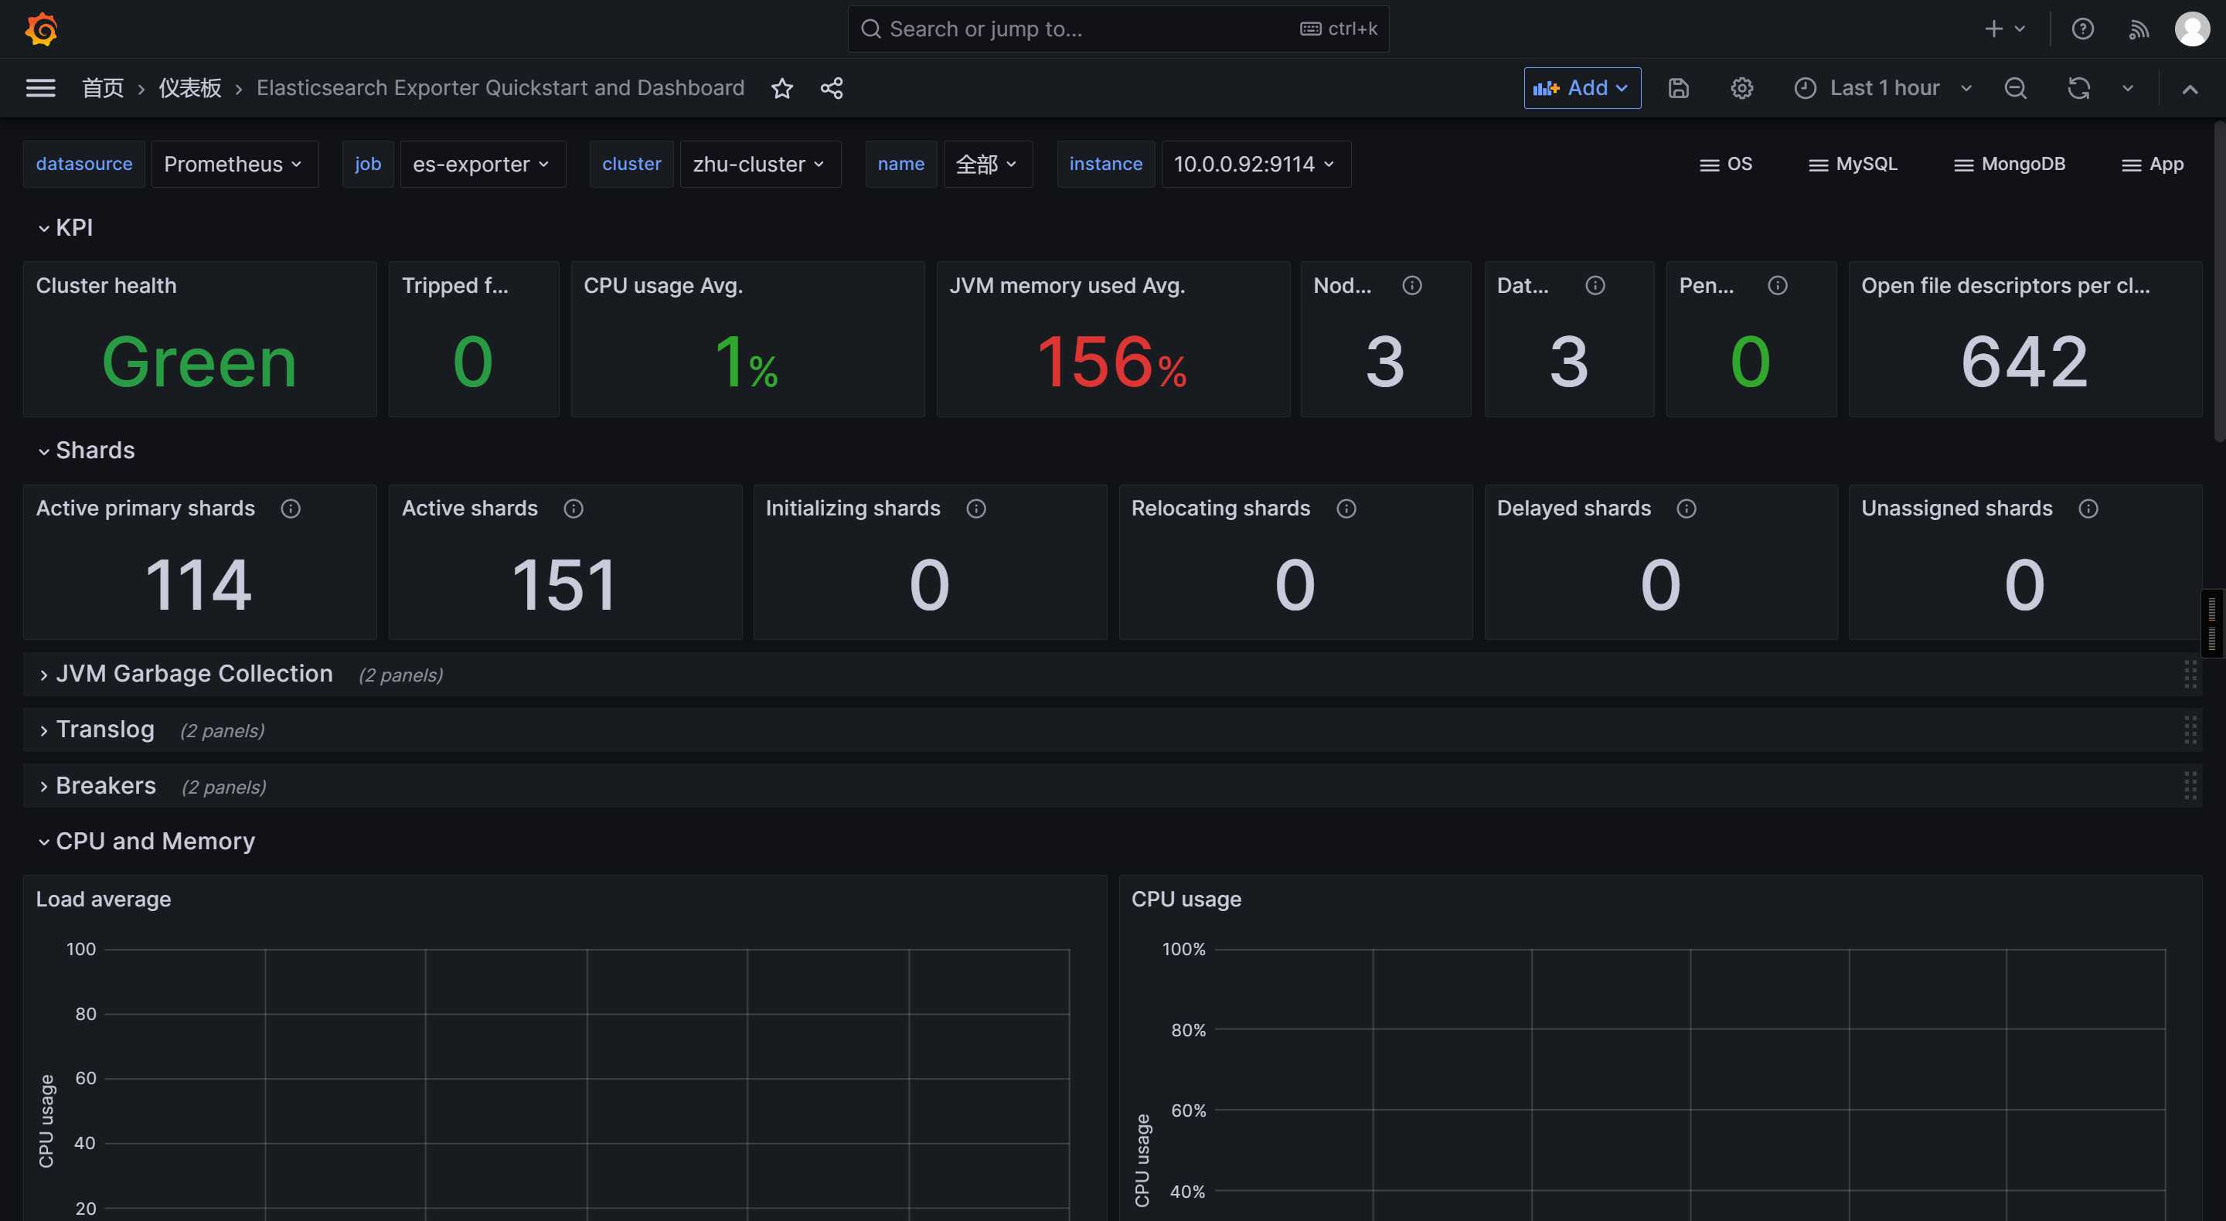
Task: Zoom out the time range
Action: point(2015,88)
